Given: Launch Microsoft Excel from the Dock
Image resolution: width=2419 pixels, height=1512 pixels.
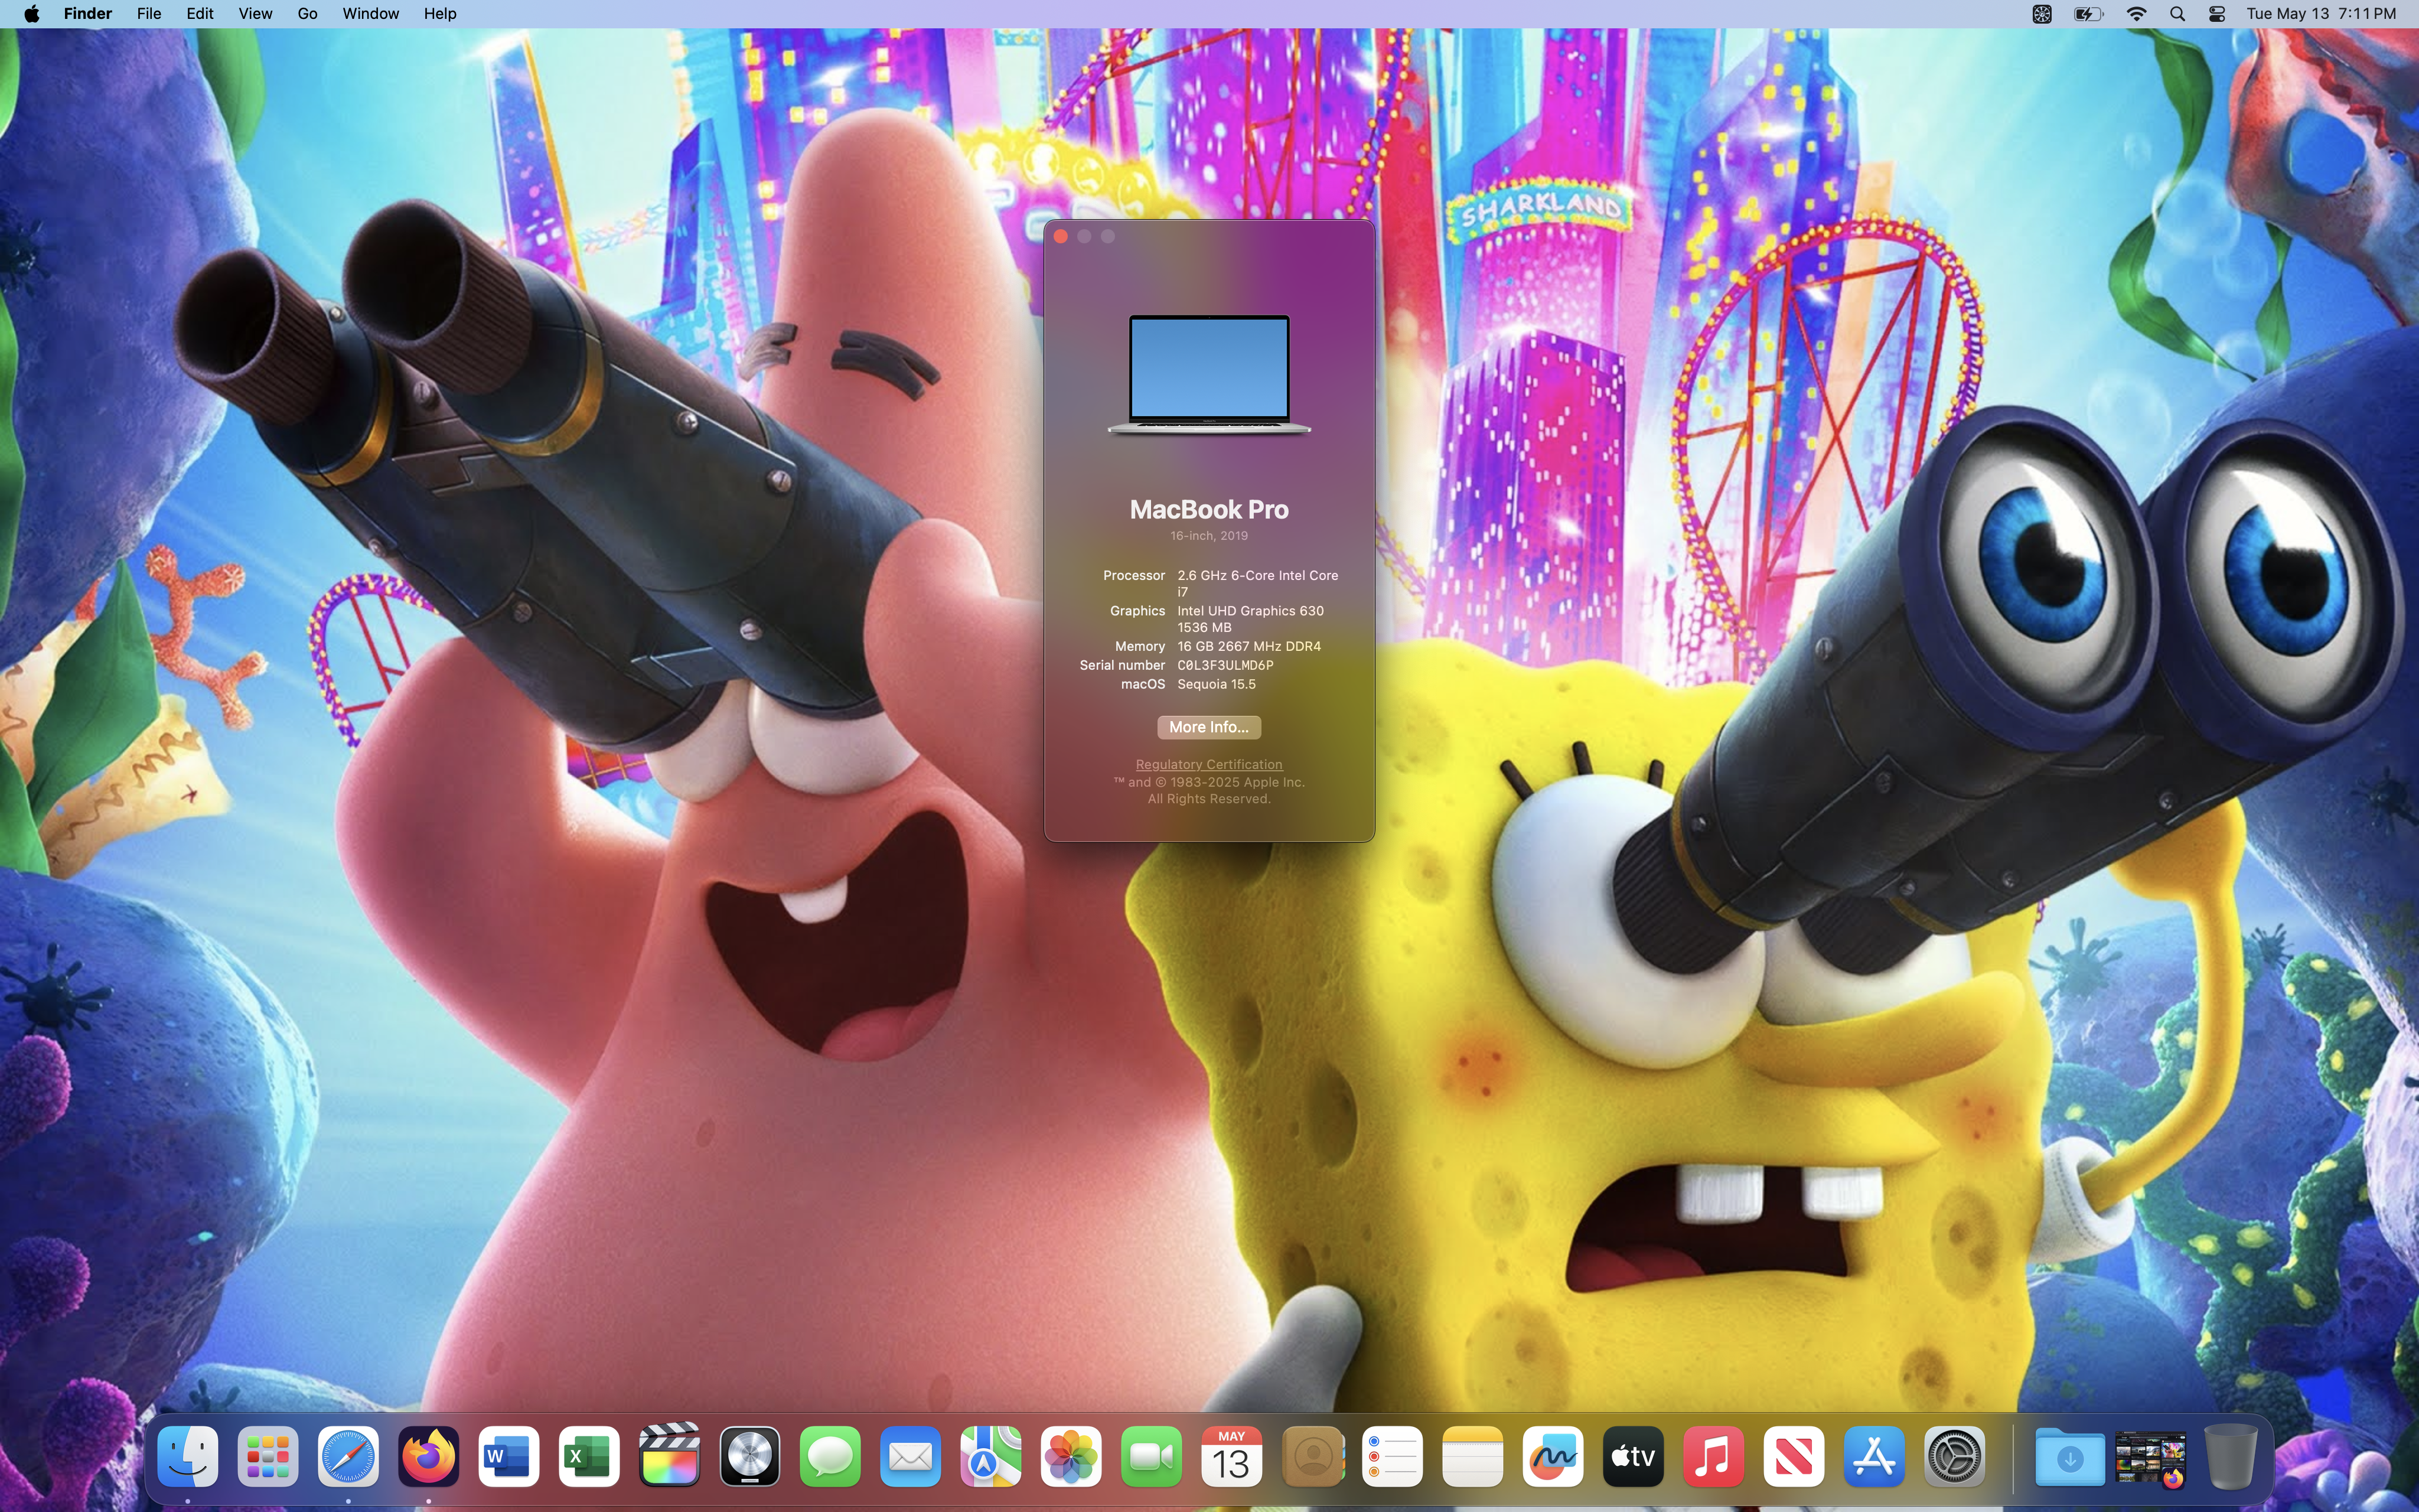Looking at the screenshot, I should 589,1457.
